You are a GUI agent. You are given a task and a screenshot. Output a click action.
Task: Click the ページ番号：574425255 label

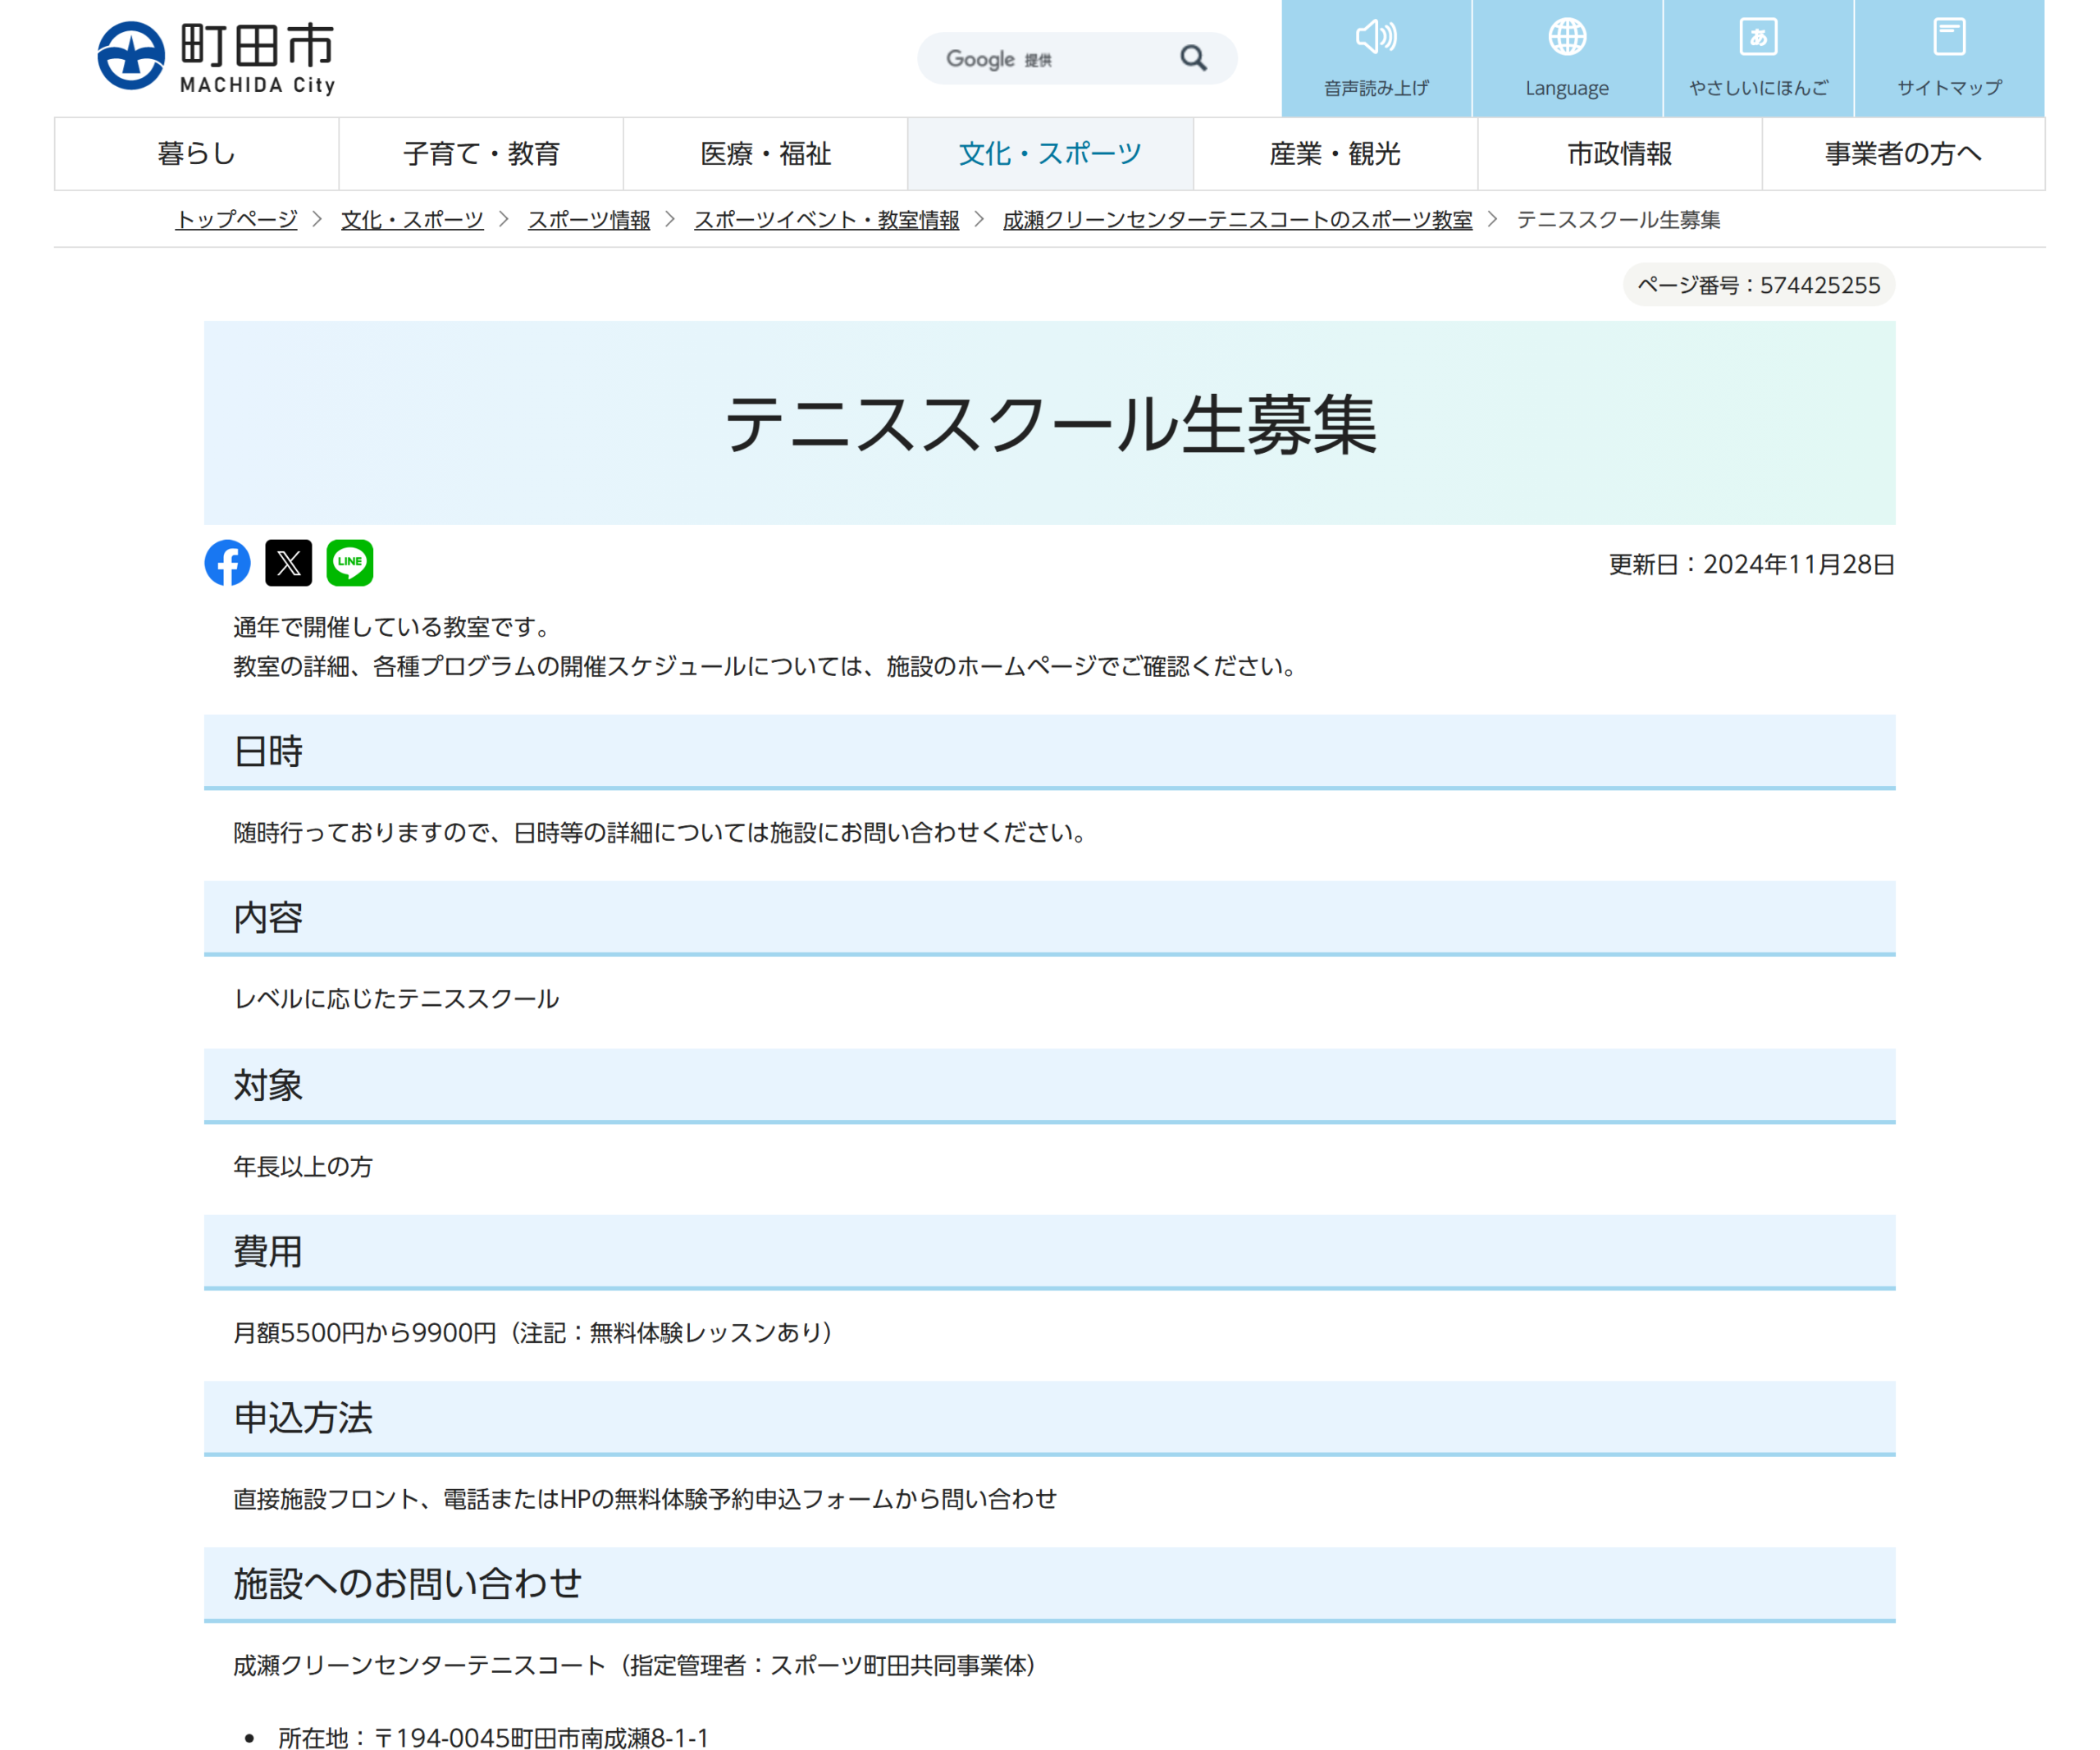coord(1759,285)
